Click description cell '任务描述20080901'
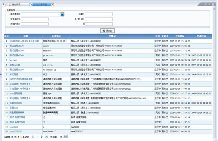 51,103
